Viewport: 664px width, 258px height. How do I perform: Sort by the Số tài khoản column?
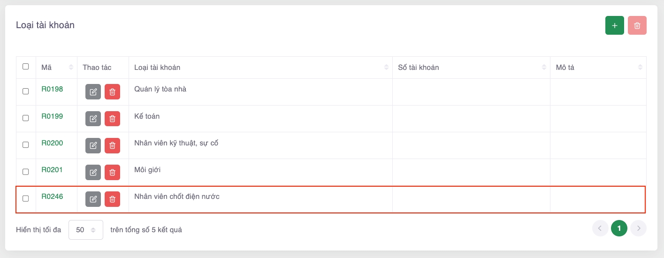(x=544, y=68)
